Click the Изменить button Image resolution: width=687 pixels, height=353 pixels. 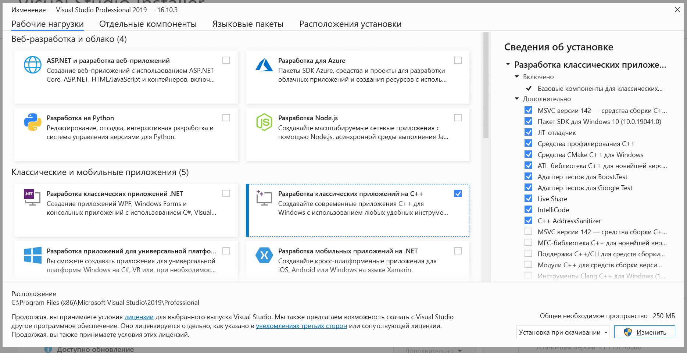pyautogui.click(x=644, y=332)
